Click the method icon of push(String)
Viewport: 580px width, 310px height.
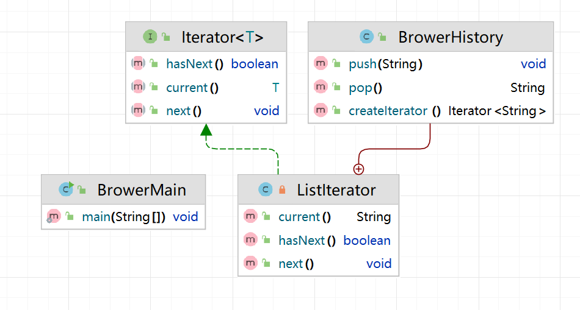coord(321,63)
